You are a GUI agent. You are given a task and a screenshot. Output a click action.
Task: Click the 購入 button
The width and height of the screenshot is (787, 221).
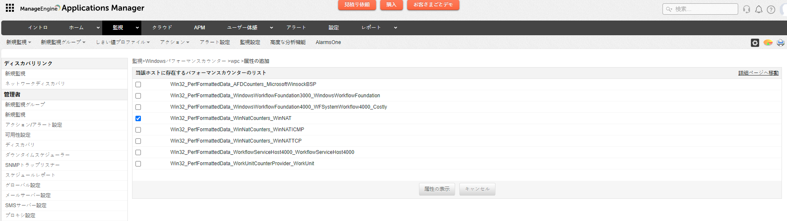391,5
